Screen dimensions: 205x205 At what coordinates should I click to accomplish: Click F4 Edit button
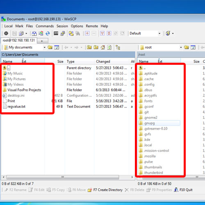coord(36,190)
